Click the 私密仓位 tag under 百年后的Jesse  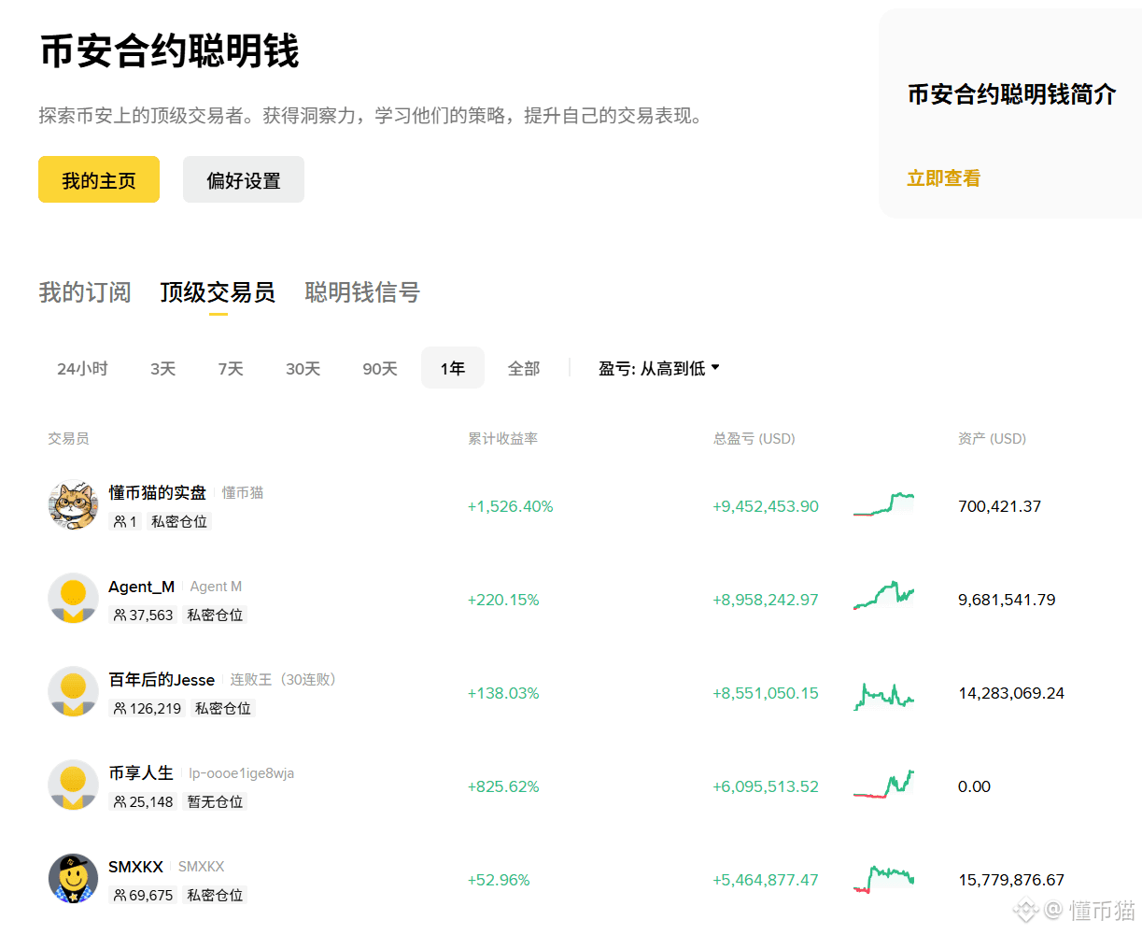[223, 708]
